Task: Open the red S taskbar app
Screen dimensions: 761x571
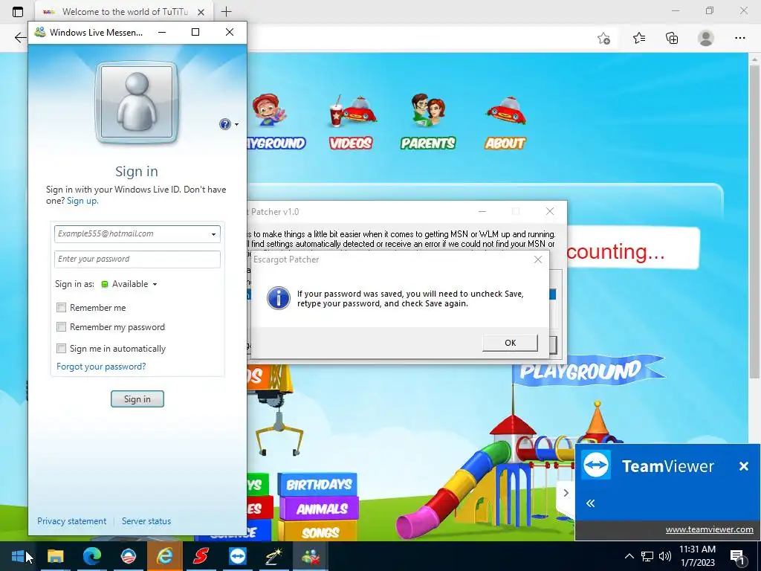Action: pos(201,556)
